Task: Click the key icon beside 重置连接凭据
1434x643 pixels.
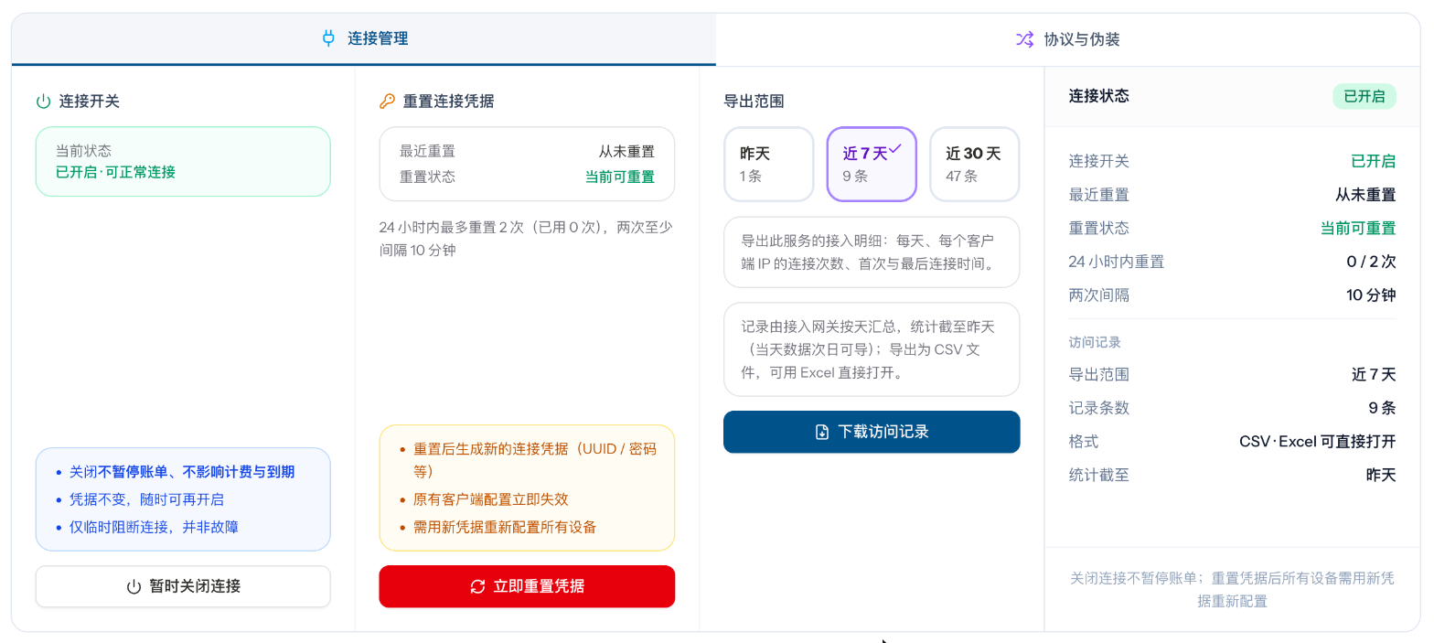Action: [387, 102]
